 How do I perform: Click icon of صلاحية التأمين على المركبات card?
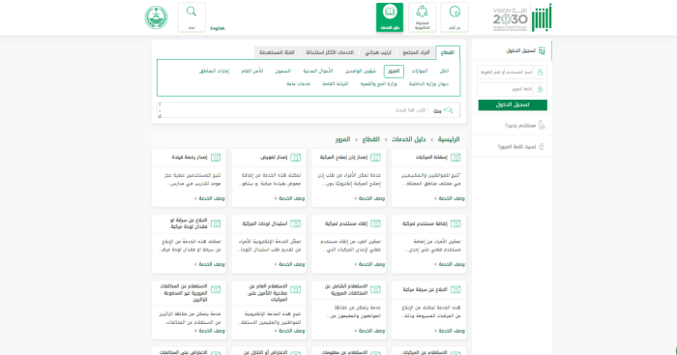pos(296,290)
